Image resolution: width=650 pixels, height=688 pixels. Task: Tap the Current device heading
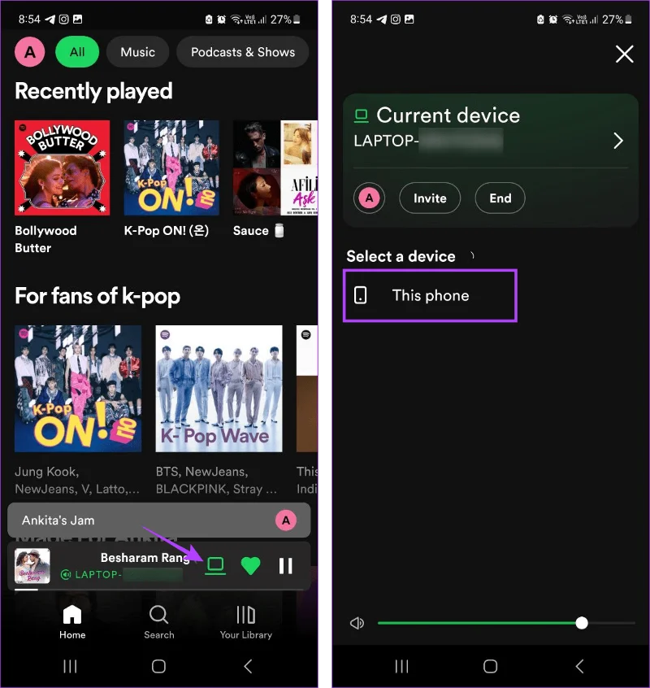448,115
